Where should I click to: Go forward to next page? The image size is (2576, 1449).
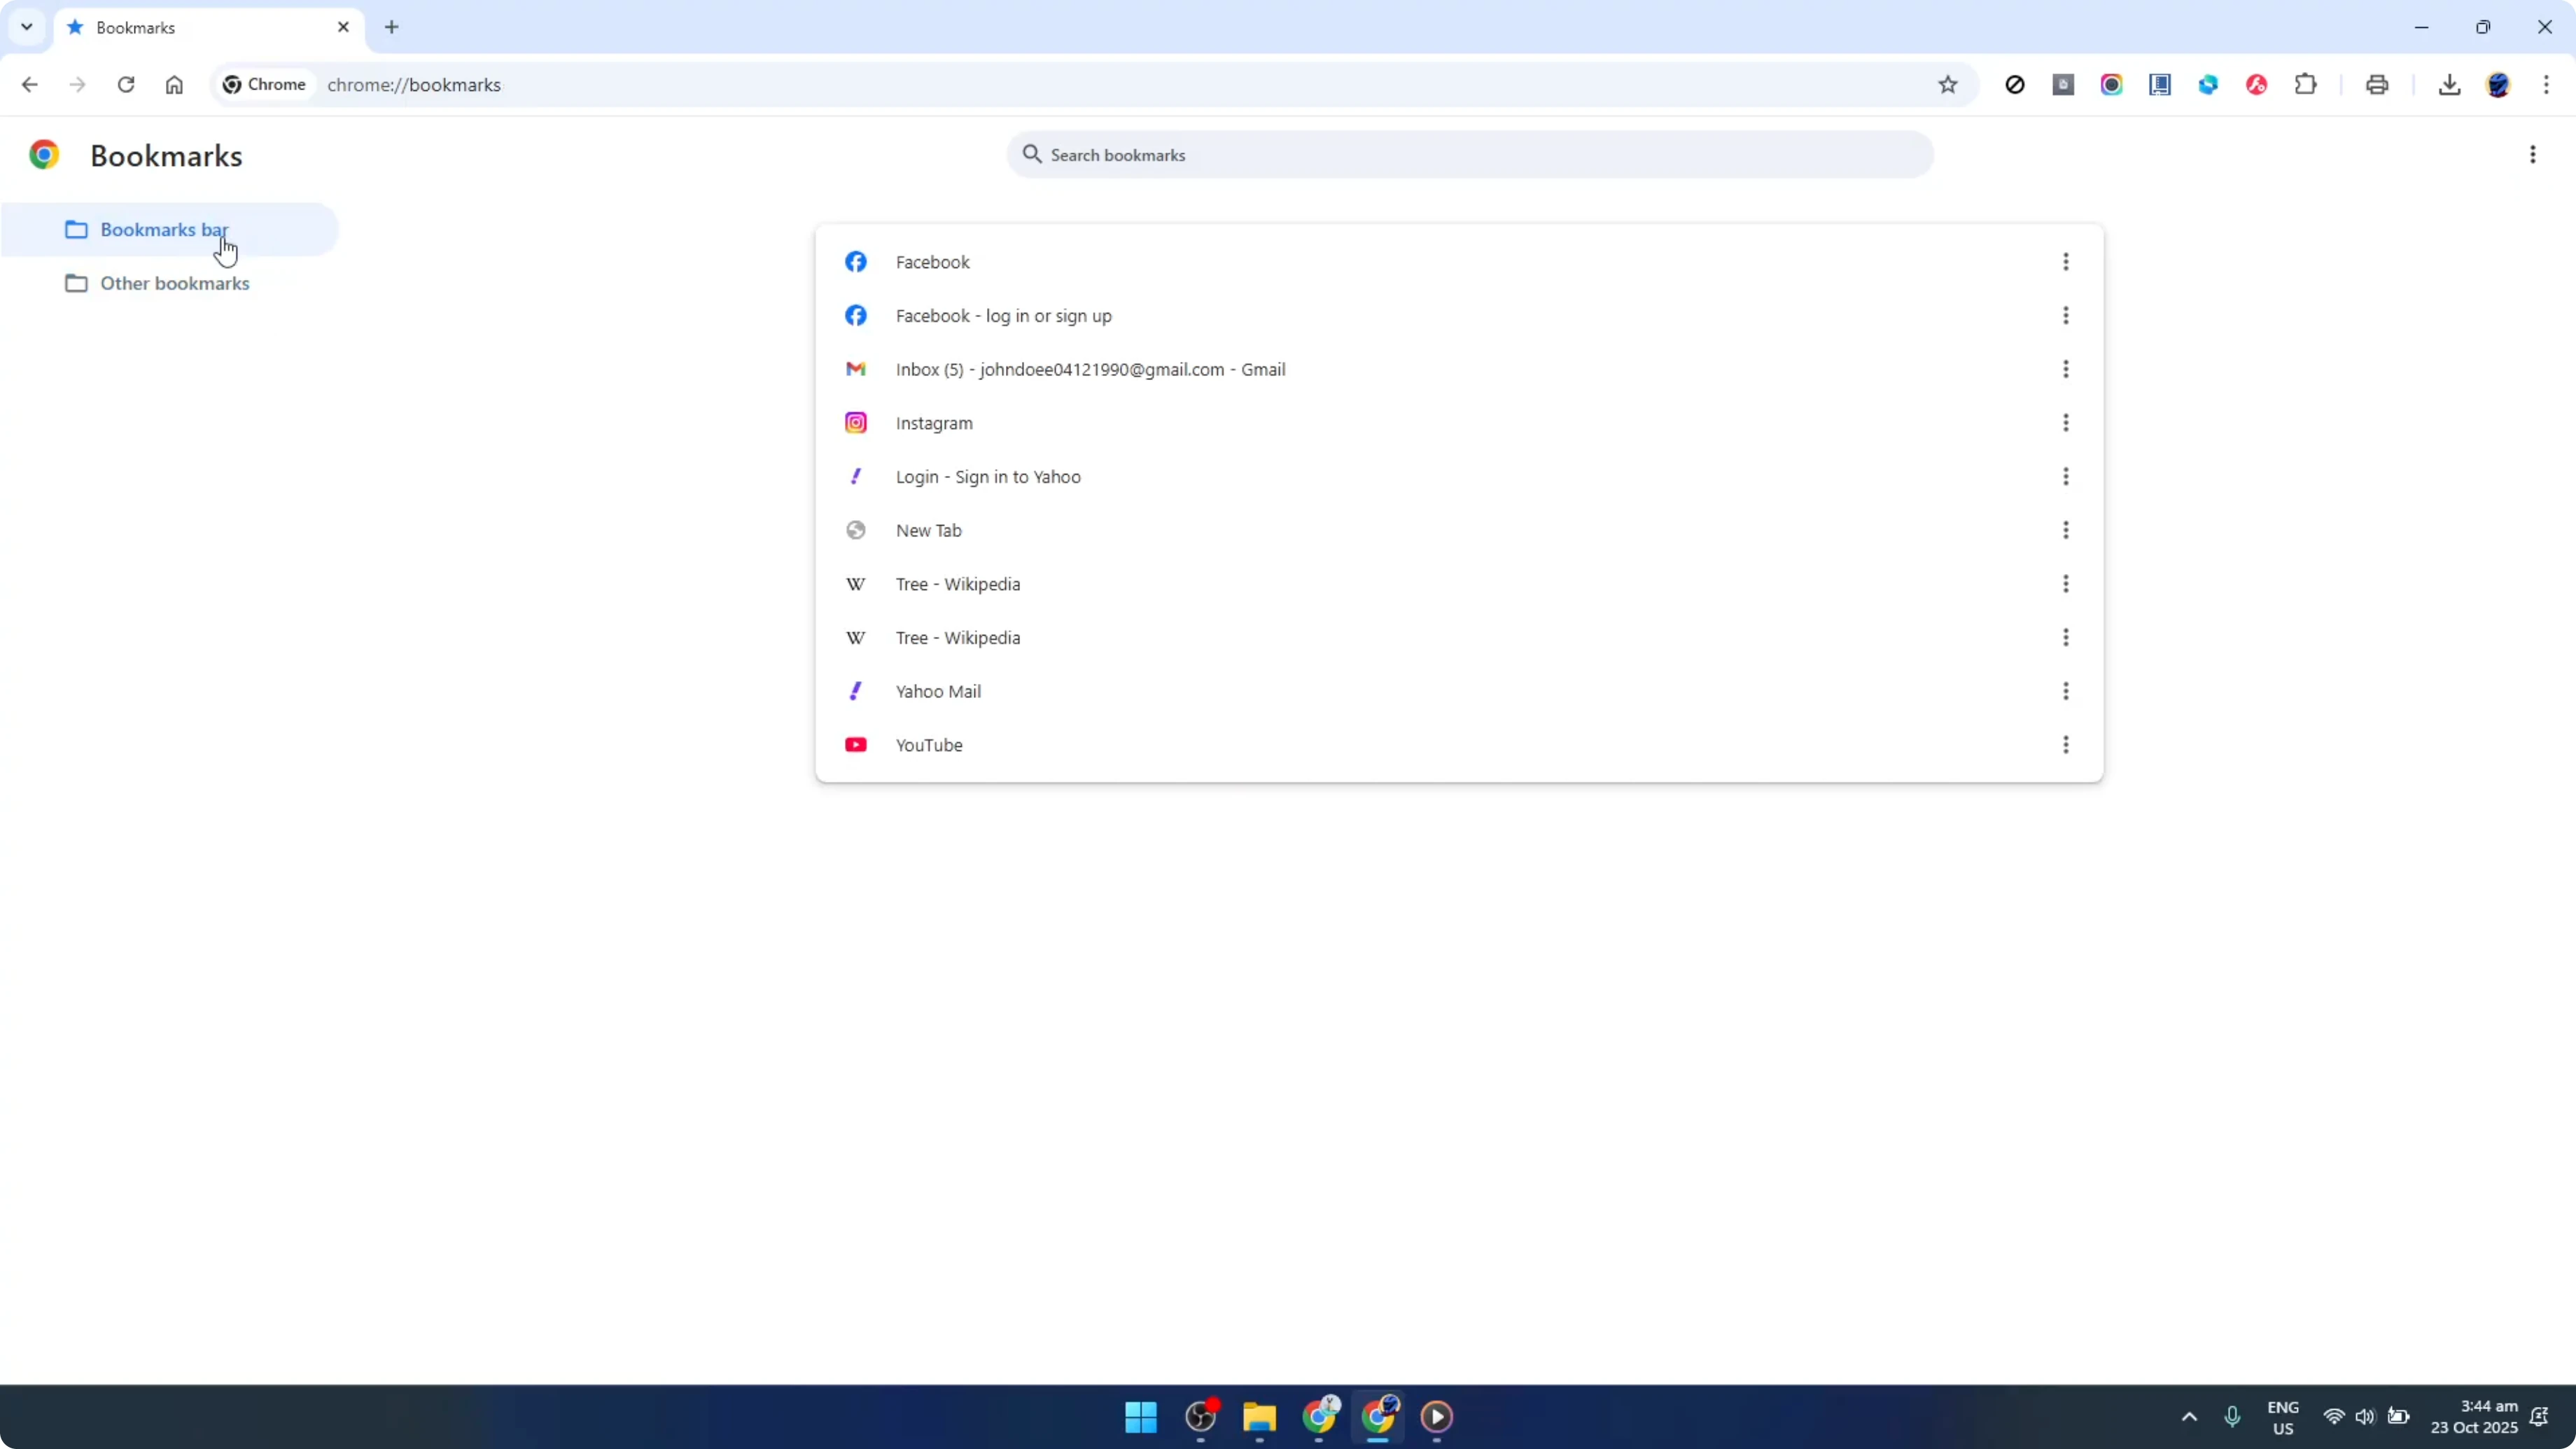pyautogui.click(x=78, y=85)
